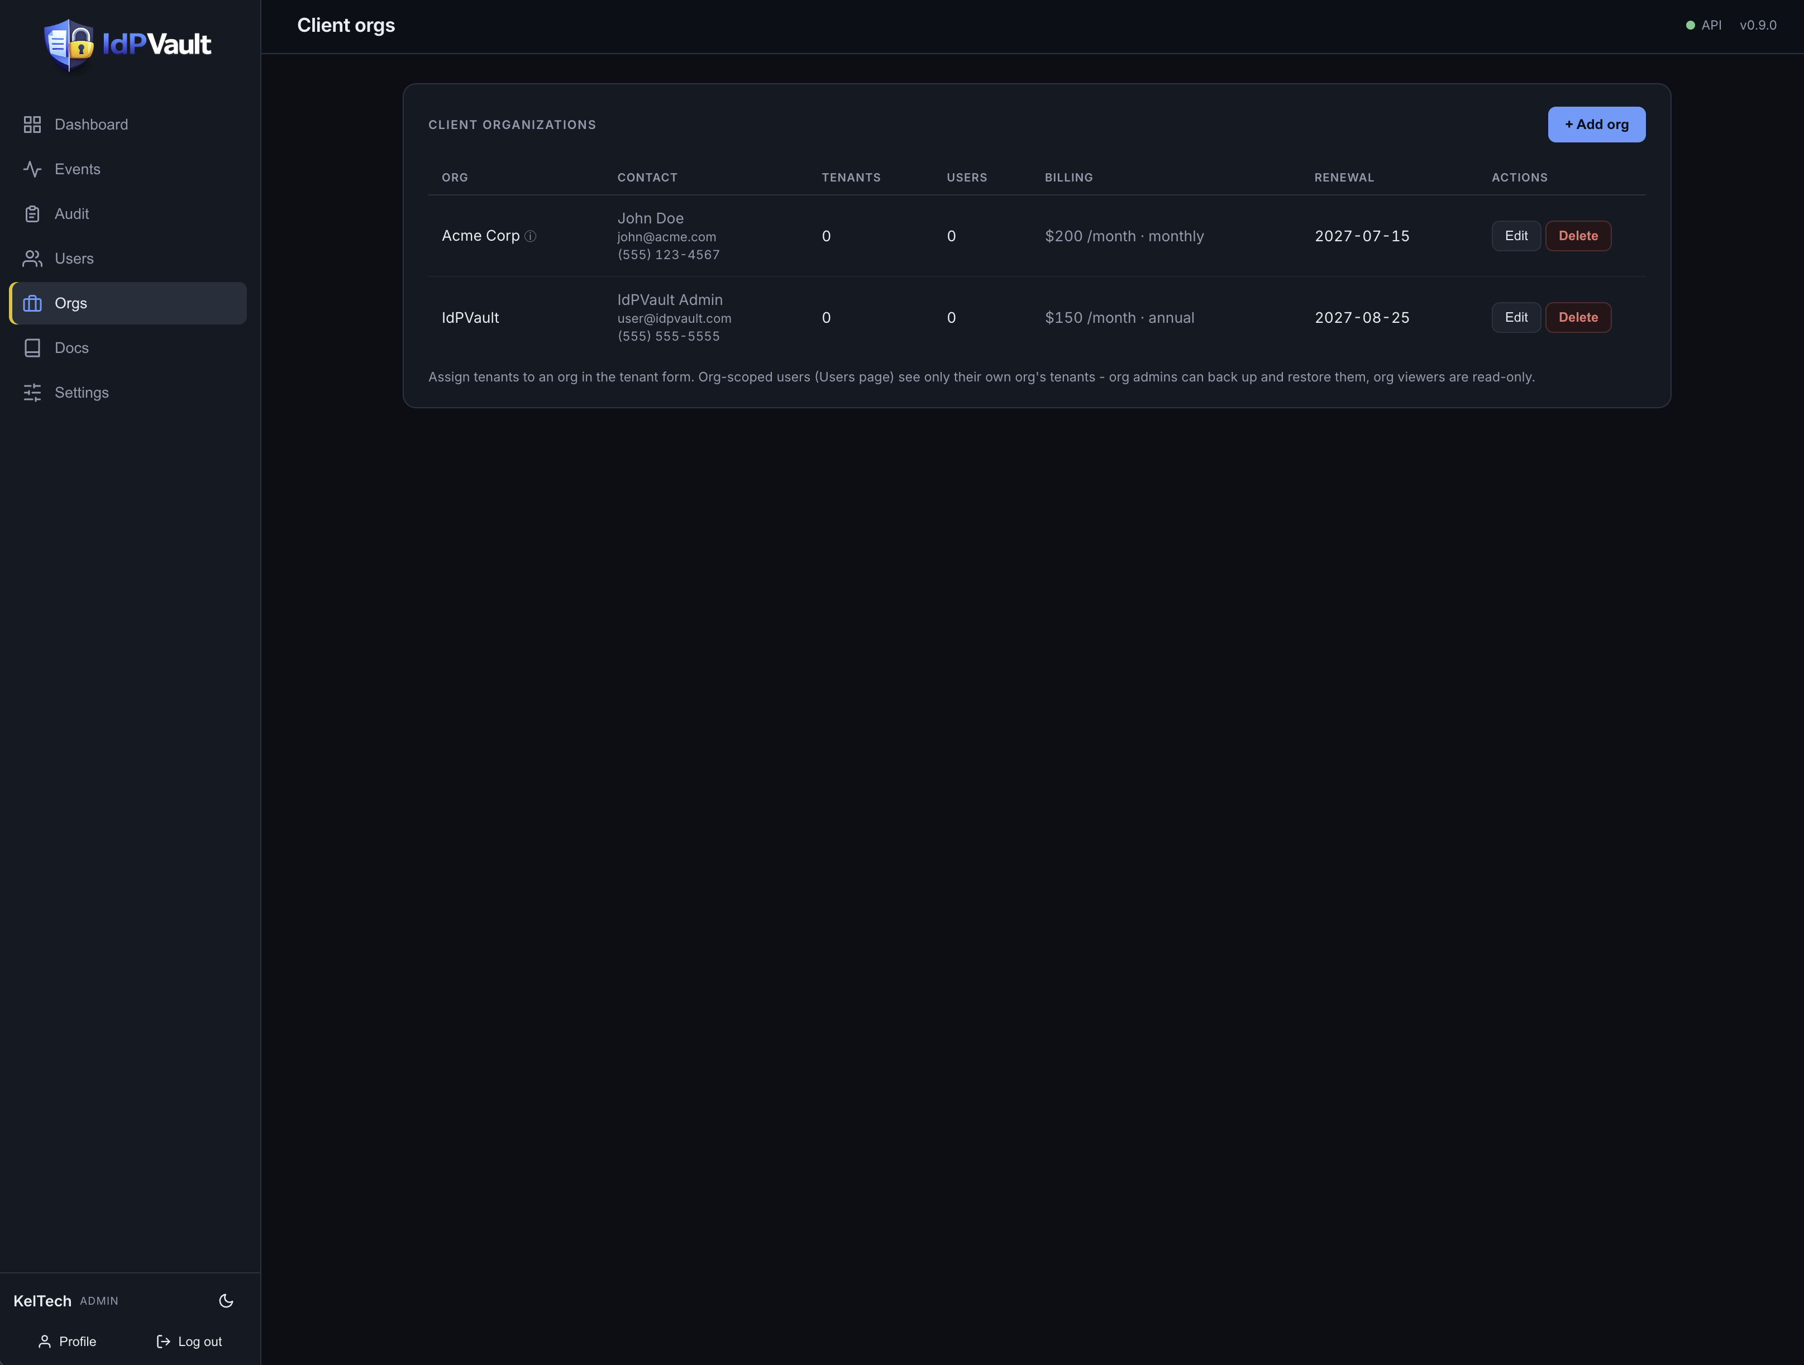Screen dimensions: 1804x1365
Task: Click email john@acme.com
Action: coord(666,236)
